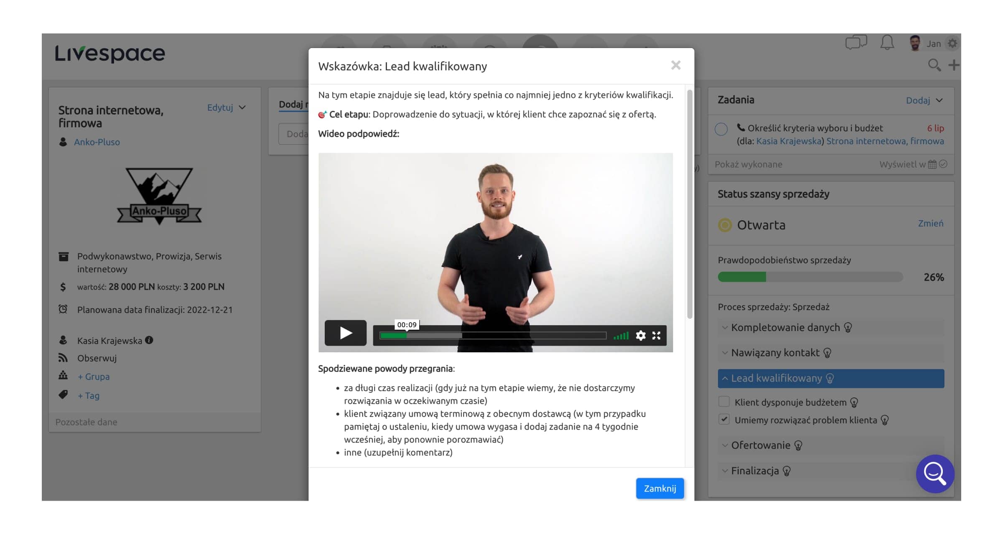Open the purple search chat widget
Screen dimensions: 1003x540
coord(935,474)
